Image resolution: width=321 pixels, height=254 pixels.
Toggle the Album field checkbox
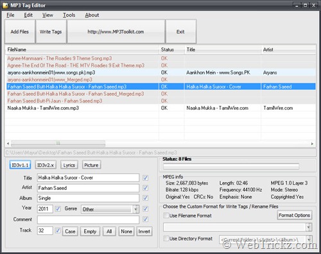coord(146,198)
